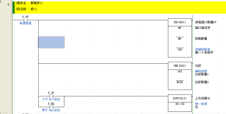
Task: Click the blue highlighted cursor cell
Action: click(x=51, y=42)
